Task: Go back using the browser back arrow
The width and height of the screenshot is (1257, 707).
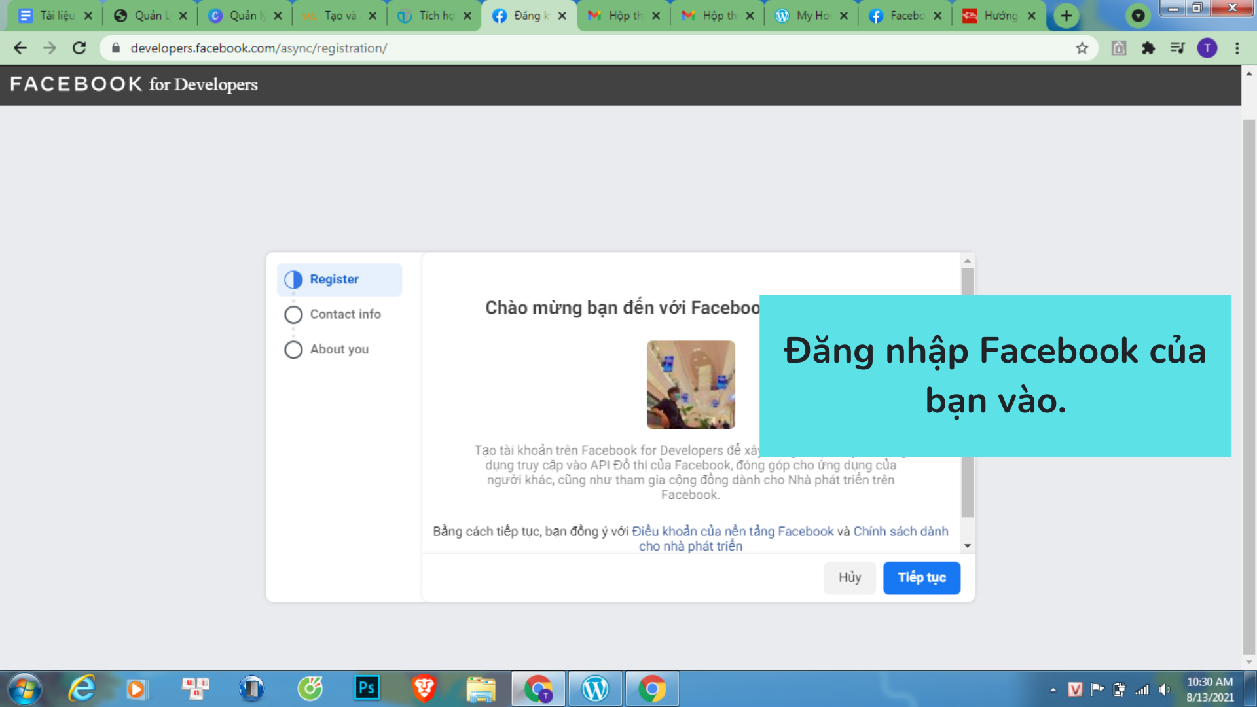Action: pyautogui.click(x=20, y=48)
